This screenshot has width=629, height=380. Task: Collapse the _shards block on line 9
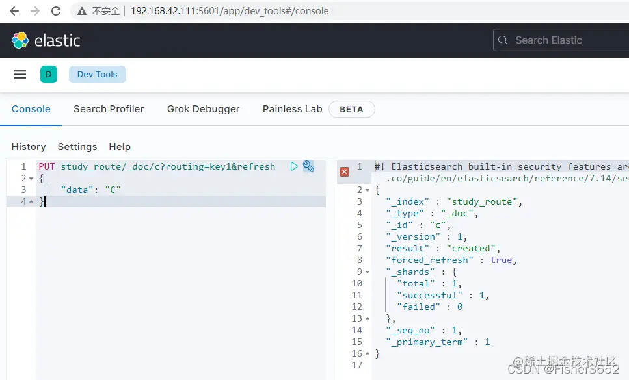(x=368, y=272)
